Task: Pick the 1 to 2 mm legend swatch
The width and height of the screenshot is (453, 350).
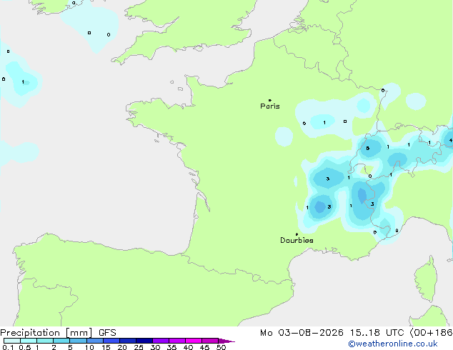Action: 45,341
